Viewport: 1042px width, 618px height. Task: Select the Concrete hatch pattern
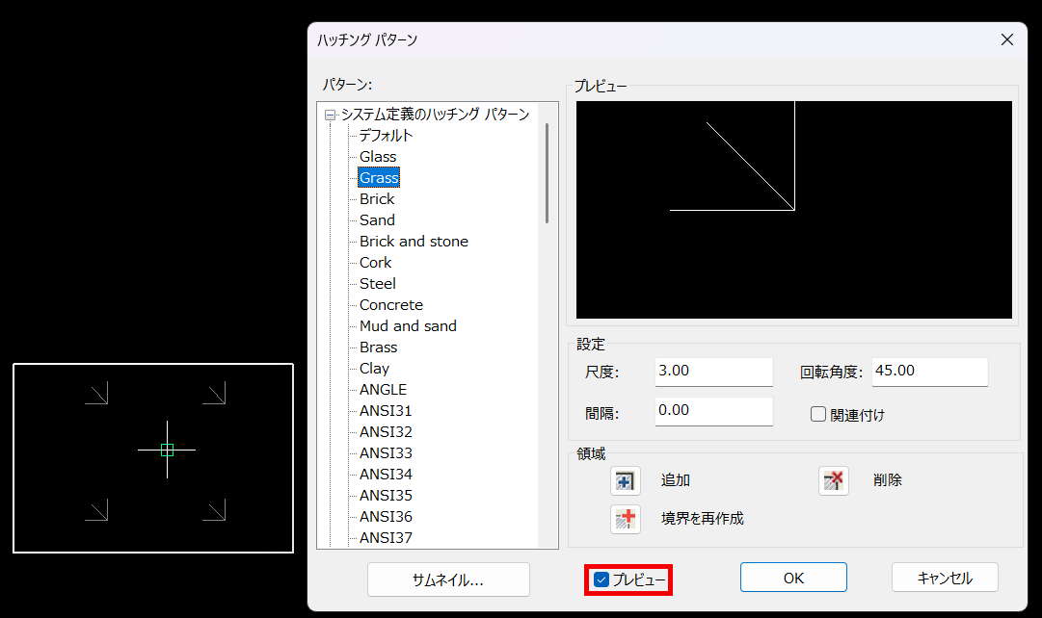click(x=390, y=304)
